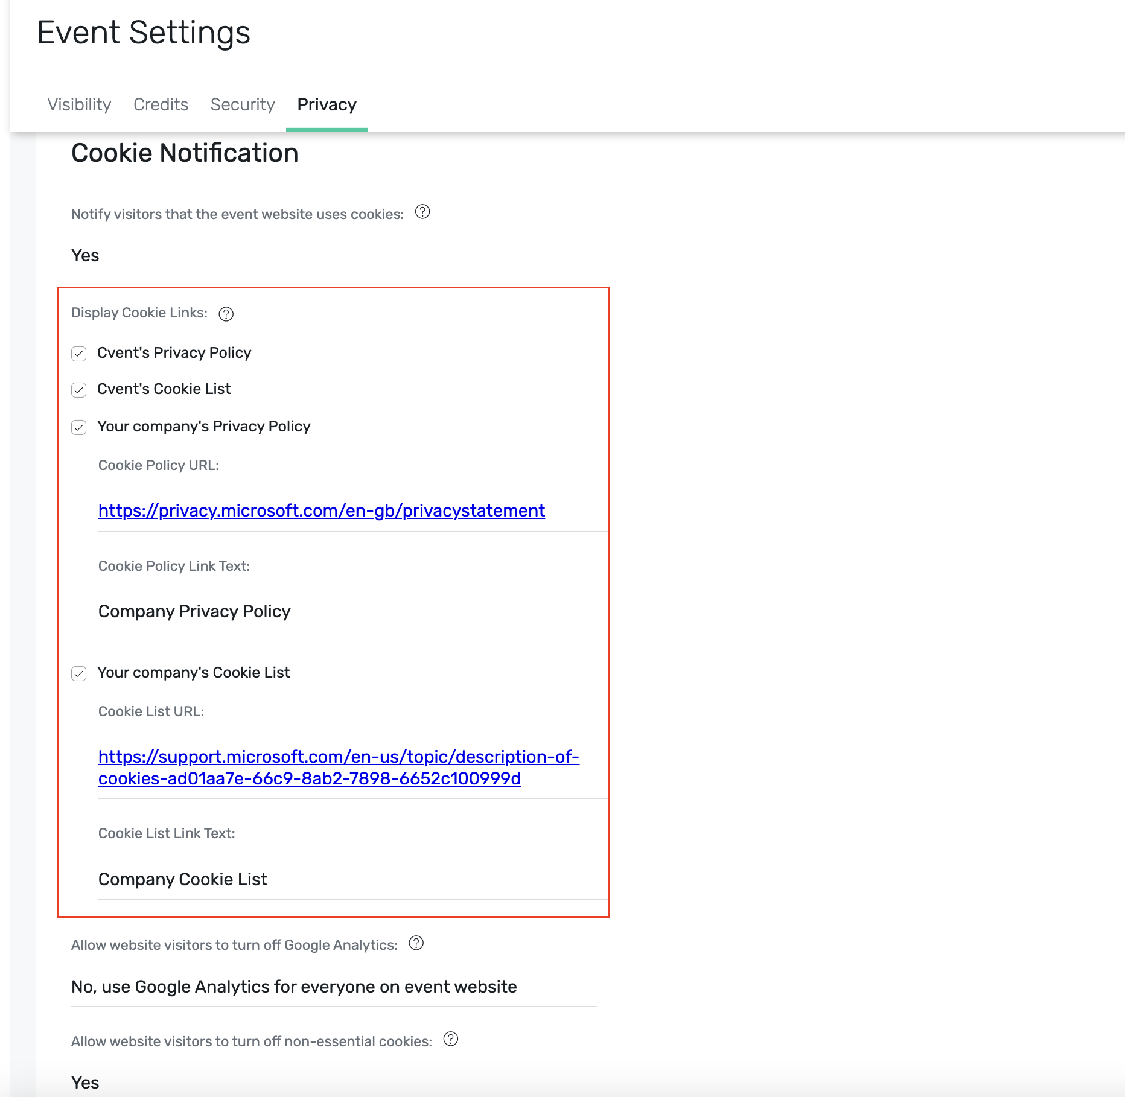The height and width of the screenshot is (1097, 1125).
Task: Click the Company Privacy Policy link text value
Action: coord(194,611)
